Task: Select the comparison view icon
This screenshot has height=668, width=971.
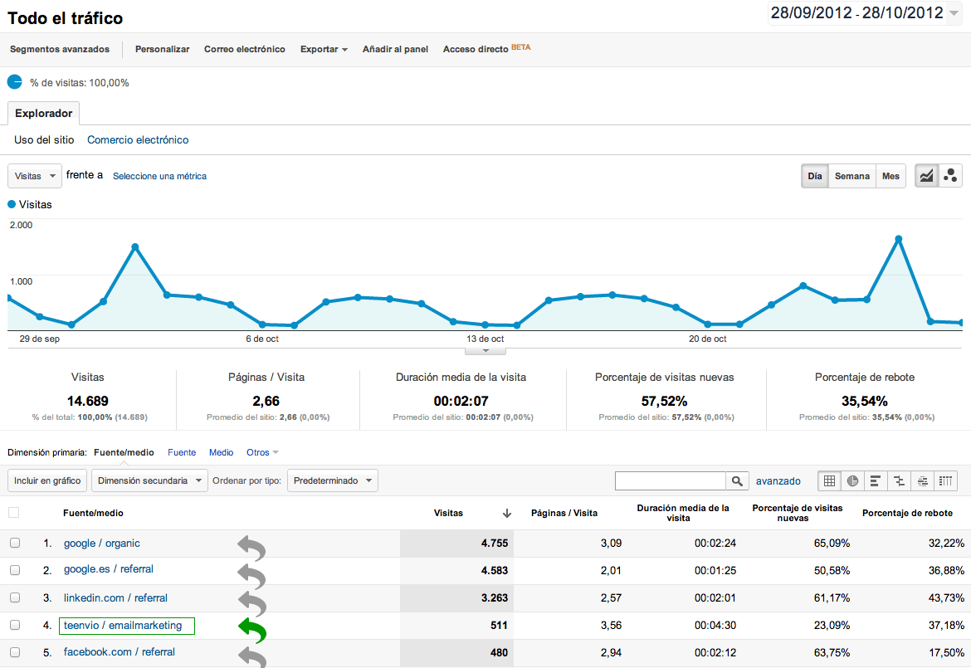Action: tap(899, 481)
